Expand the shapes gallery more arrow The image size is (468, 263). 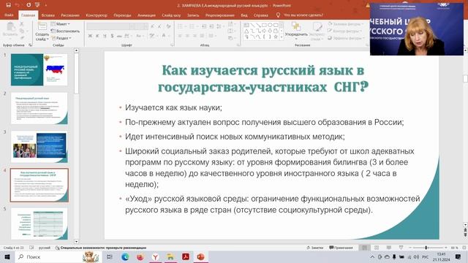pyautogui.click(x=281, y=37)
